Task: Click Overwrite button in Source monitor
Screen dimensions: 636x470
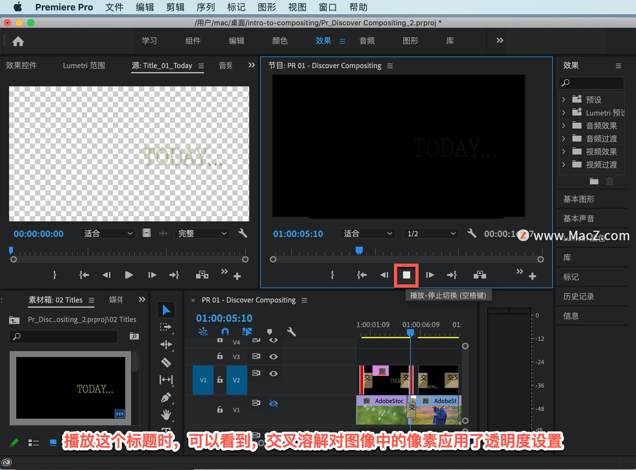Action: (x=202, y=275)
